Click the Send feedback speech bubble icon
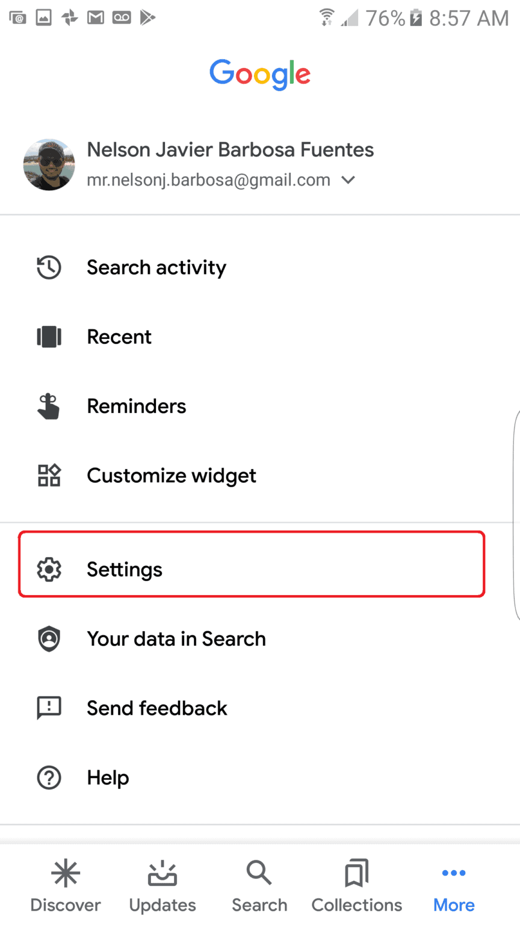The width and height of the screenshot is (520, 925). point(49,708)
